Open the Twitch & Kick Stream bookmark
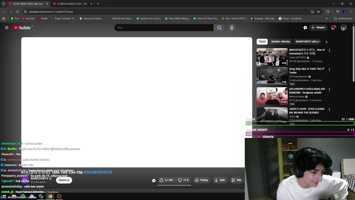 120,19
